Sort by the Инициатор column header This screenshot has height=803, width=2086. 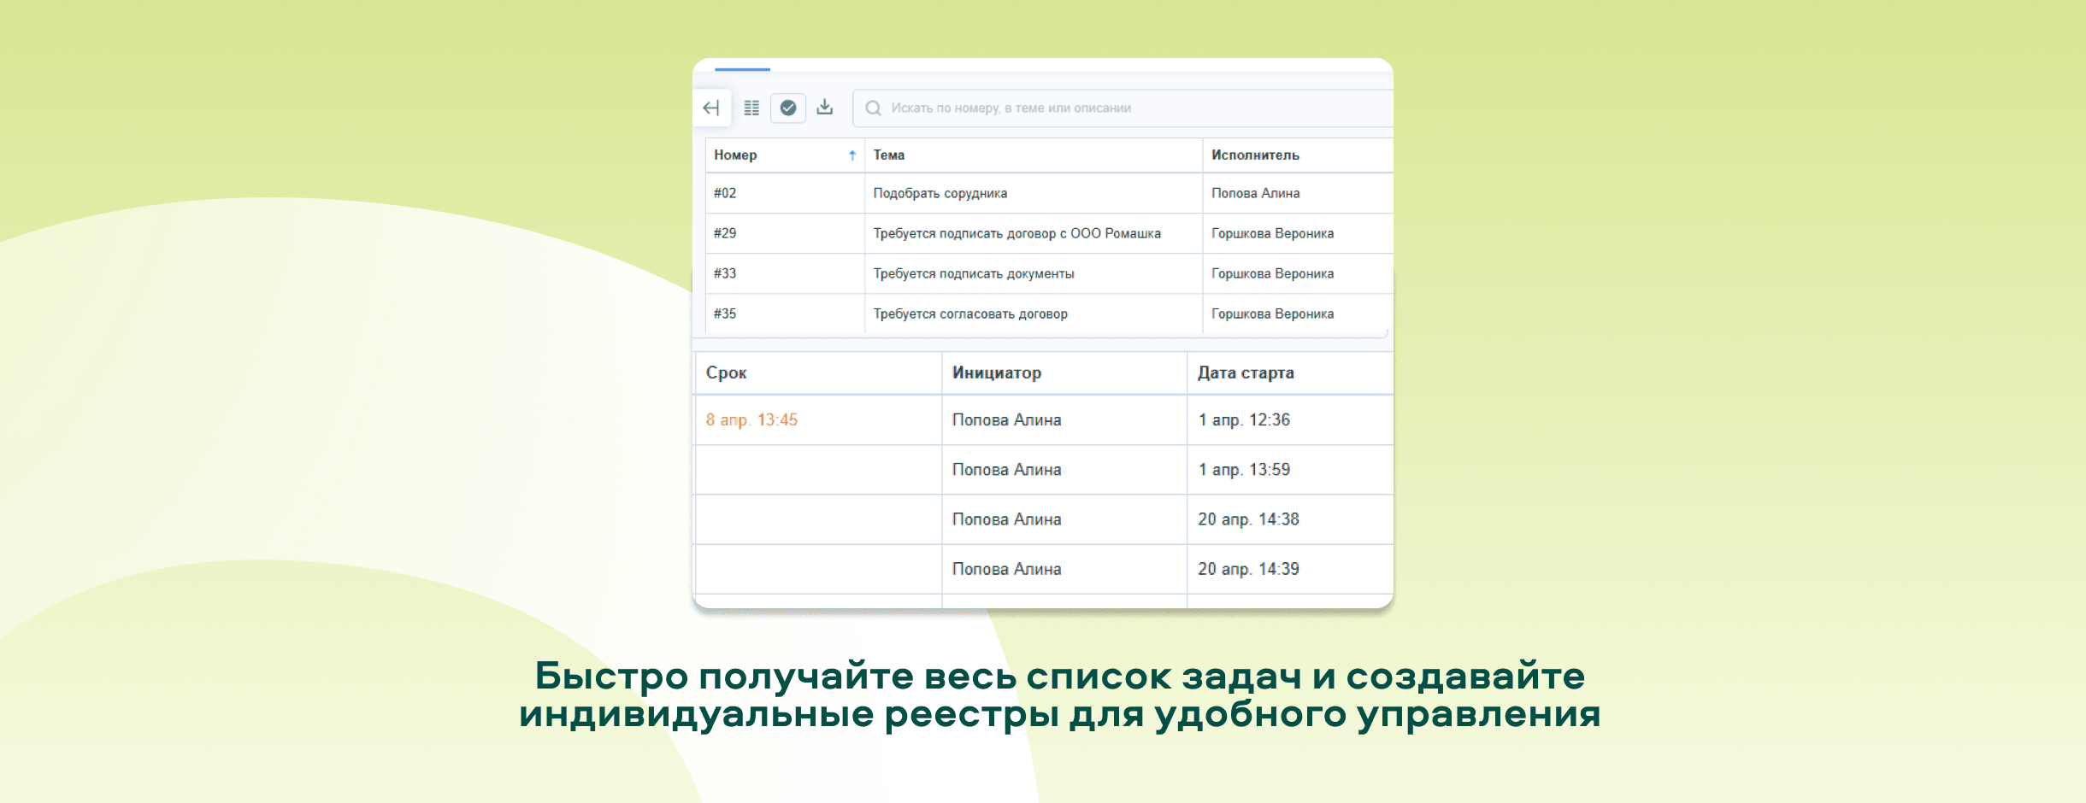tap(997, 373)
